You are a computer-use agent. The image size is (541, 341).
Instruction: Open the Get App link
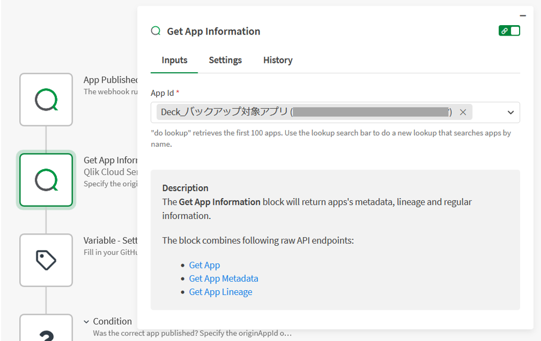coord(204,265)
